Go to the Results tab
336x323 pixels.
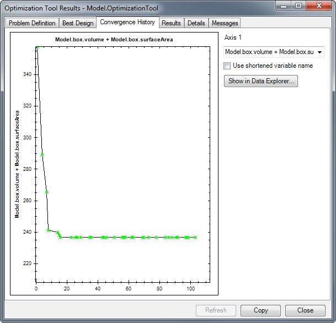click(x=171, y=23)
